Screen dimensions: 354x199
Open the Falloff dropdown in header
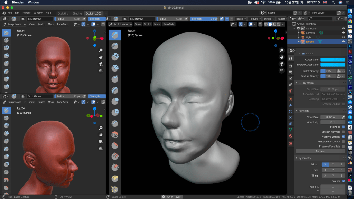click(282, 19)
